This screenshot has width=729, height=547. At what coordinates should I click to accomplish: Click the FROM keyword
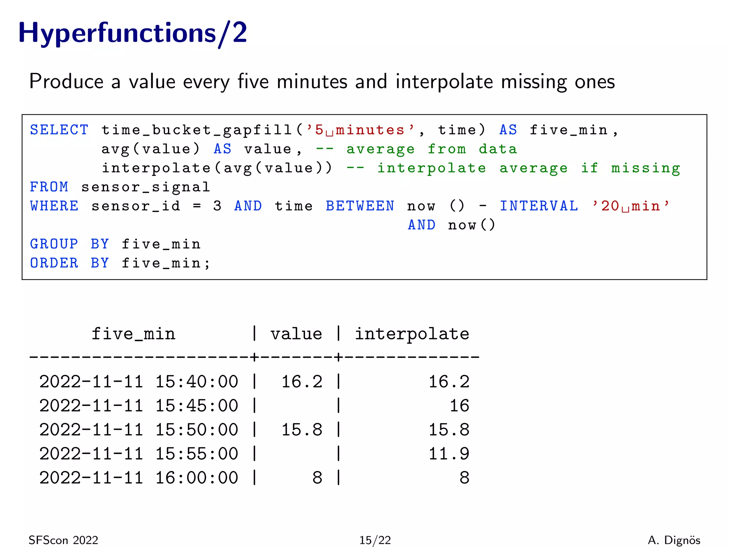click(49, 187)
